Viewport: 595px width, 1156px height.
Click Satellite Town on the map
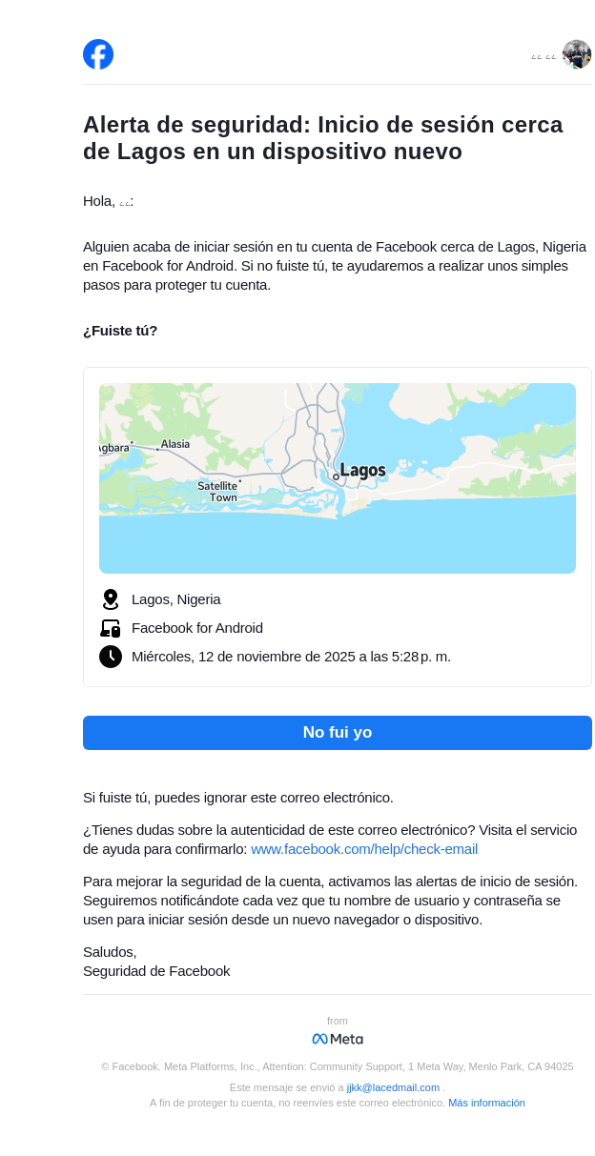click(x=218, y=492)
